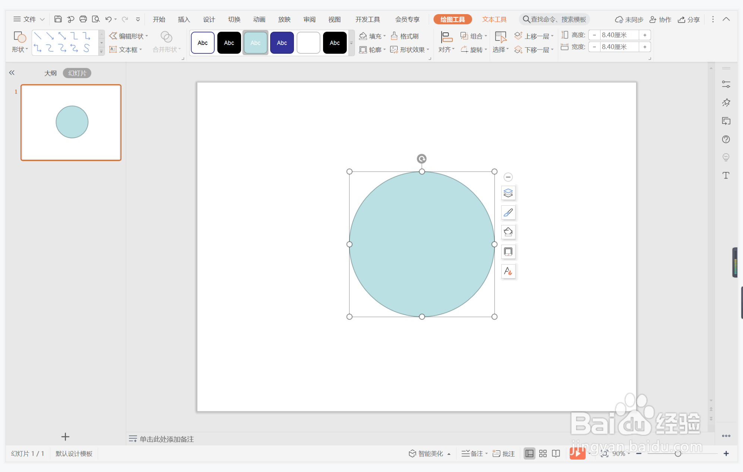743x472 pixels.
Task: Select the straight line shape
Action: [x=38, y=36]
